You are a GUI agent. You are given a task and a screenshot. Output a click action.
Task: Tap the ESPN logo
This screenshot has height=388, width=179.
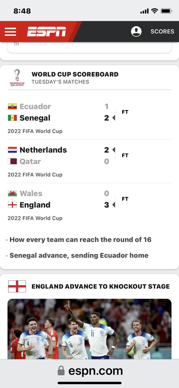point(47,32)
